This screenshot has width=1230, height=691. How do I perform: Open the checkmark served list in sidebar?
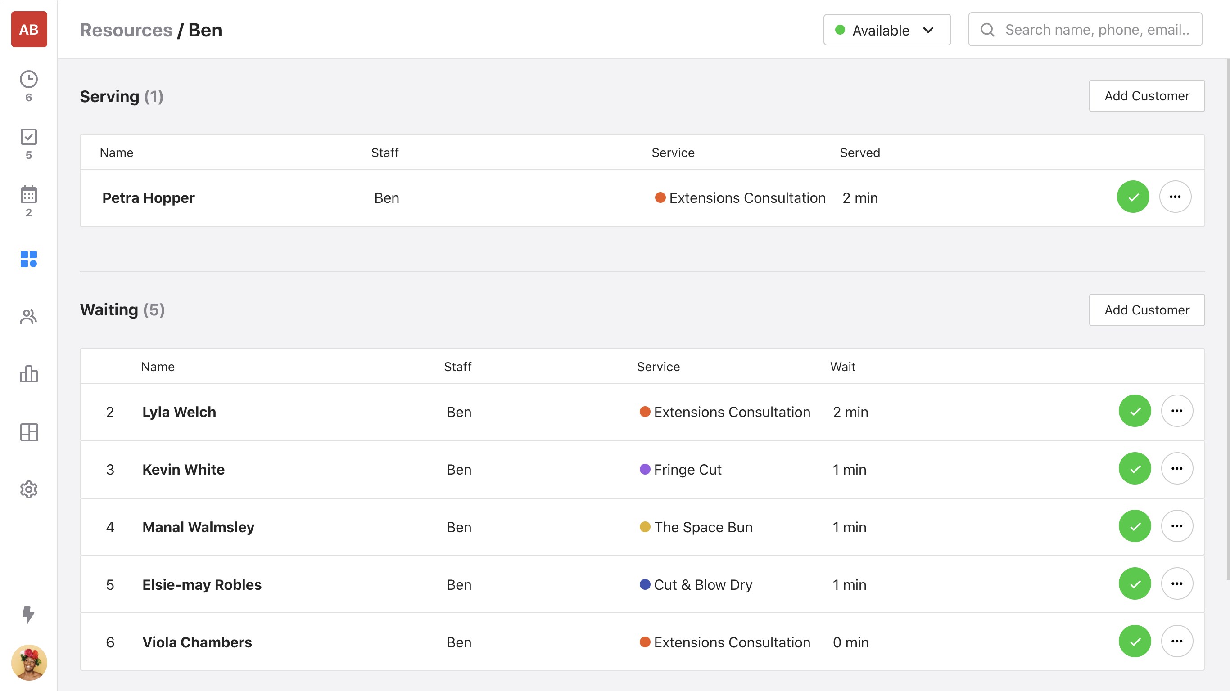29,138
